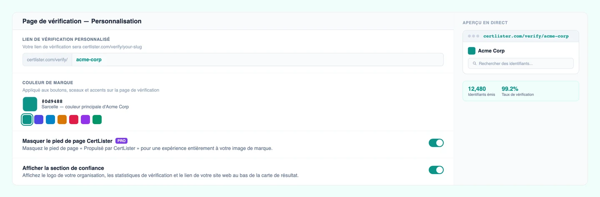Image resolution: width=600 pixels, height=197 pixels.
Task: Click the 99.2% taux de vérification stat
Action: pyautogui.click(x=517, y=91)
